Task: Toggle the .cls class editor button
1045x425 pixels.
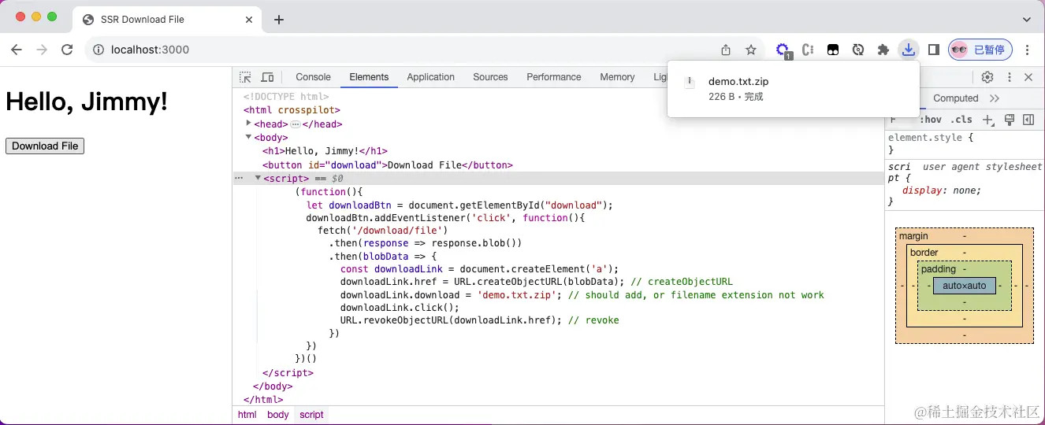Action: point(961,120)
